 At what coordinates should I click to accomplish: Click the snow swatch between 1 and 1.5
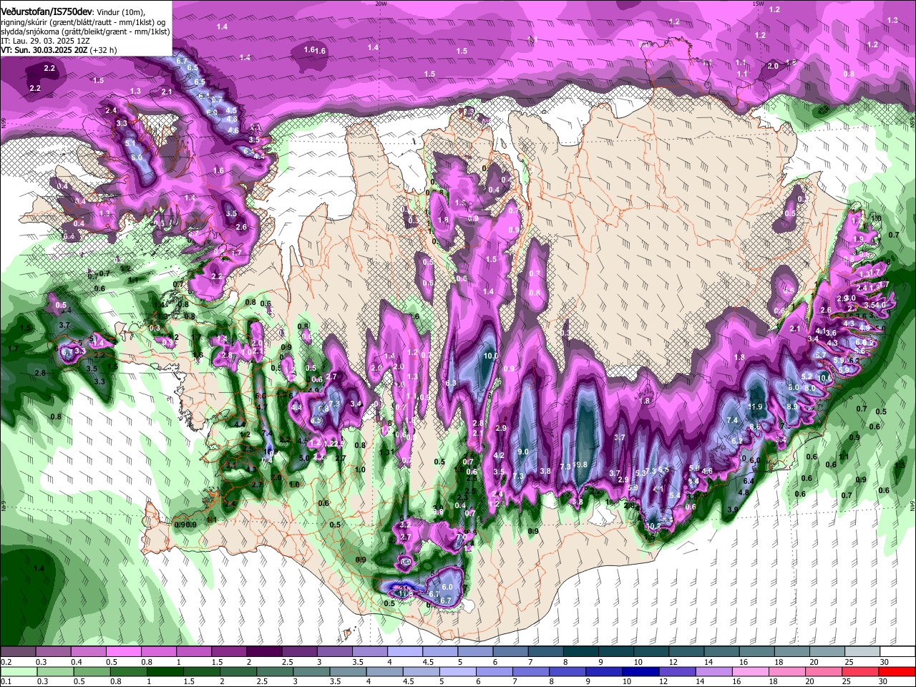click(194, 652)
